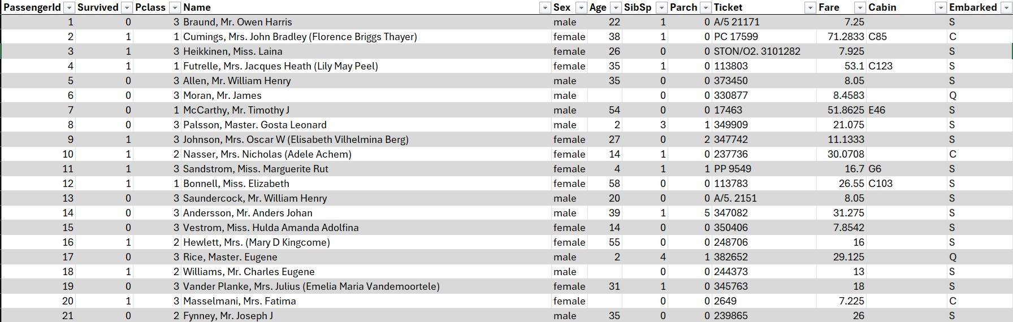
Task: Select the cabin cell E46
Action: click(x=877, y=110)
